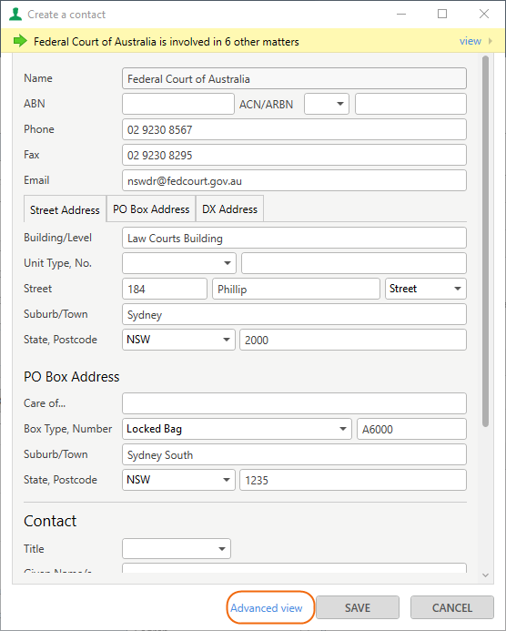Click the box number field 'A6000'
The height and width of the screenshot is (631, 506).
tap(412, 429)
